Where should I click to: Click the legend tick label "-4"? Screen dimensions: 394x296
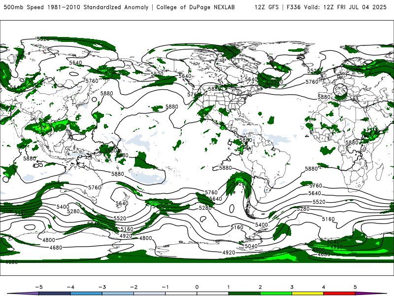pos(70,287)
